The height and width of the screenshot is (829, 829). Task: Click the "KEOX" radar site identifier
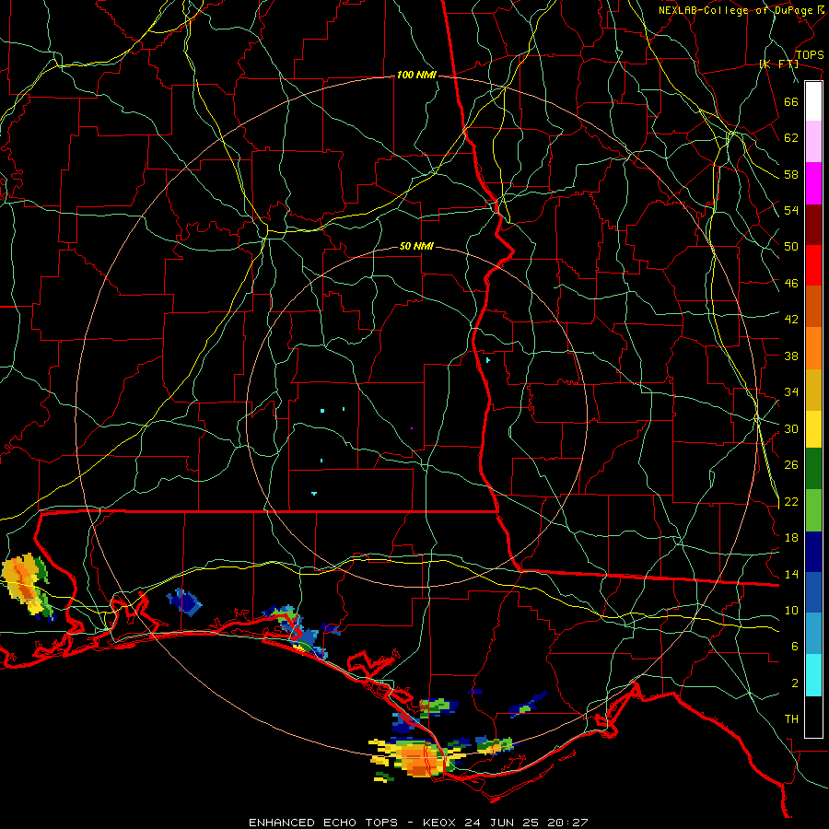point(441,823)
